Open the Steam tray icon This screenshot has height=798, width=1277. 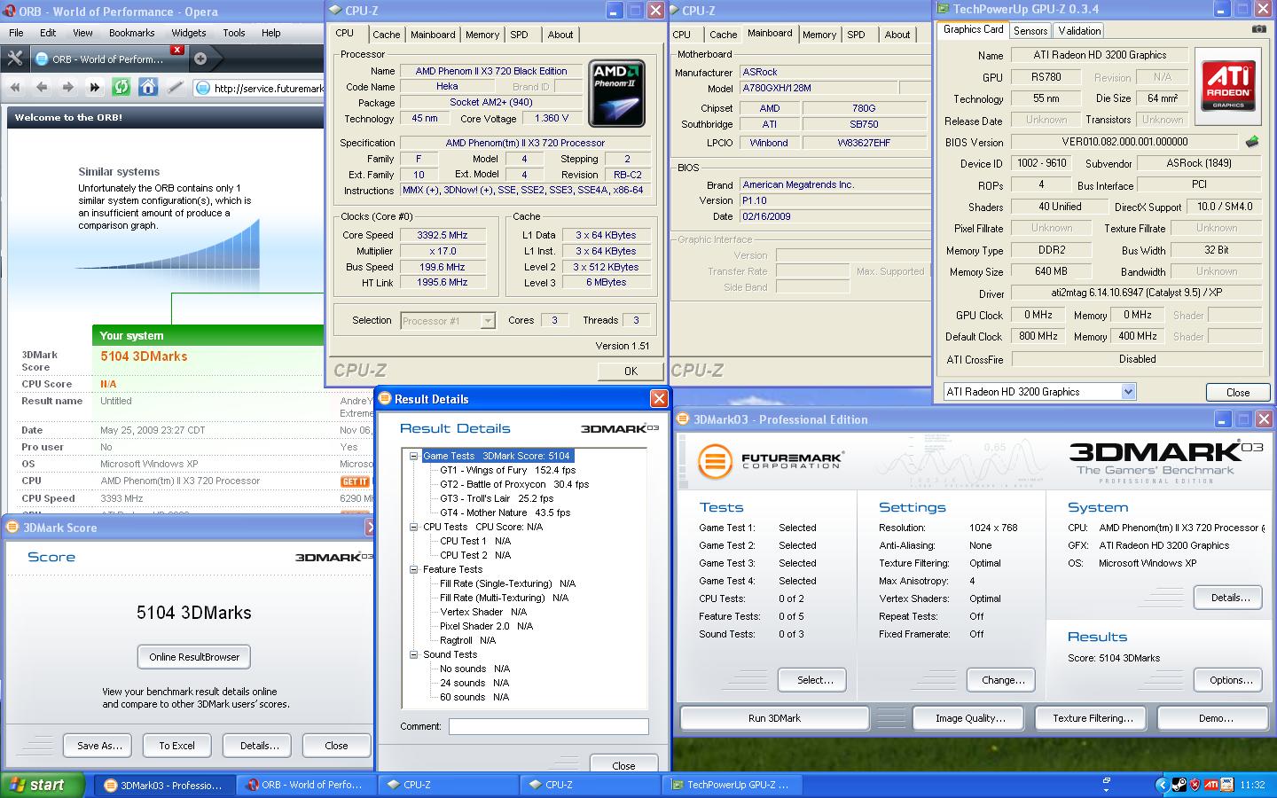pyautogui.click(x=1179, y=785)
